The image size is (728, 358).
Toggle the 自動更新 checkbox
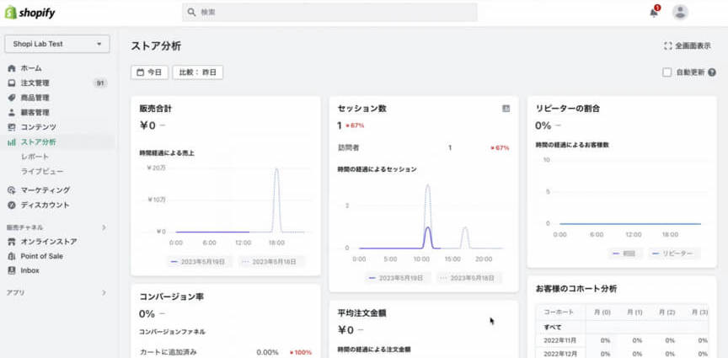coord(667,72)
